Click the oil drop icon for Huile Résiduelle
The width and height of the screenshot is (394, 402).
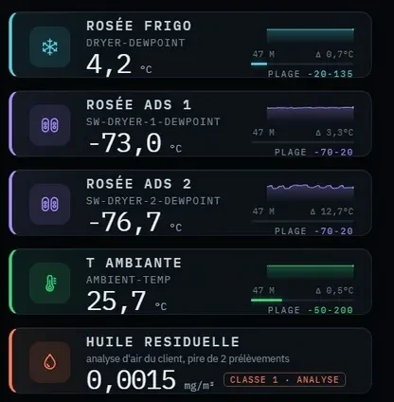[50, 362]
